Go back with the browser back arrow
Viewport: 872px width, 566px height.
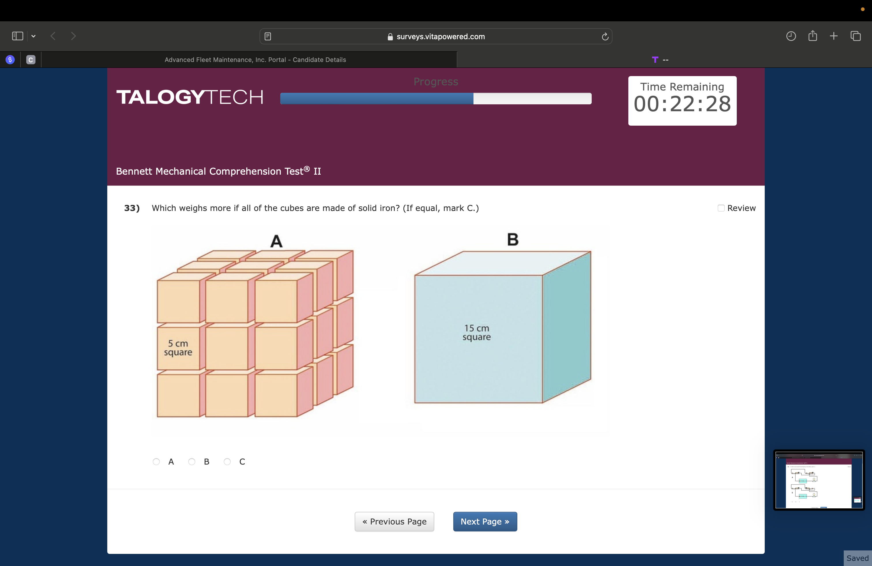coord(53,36)
